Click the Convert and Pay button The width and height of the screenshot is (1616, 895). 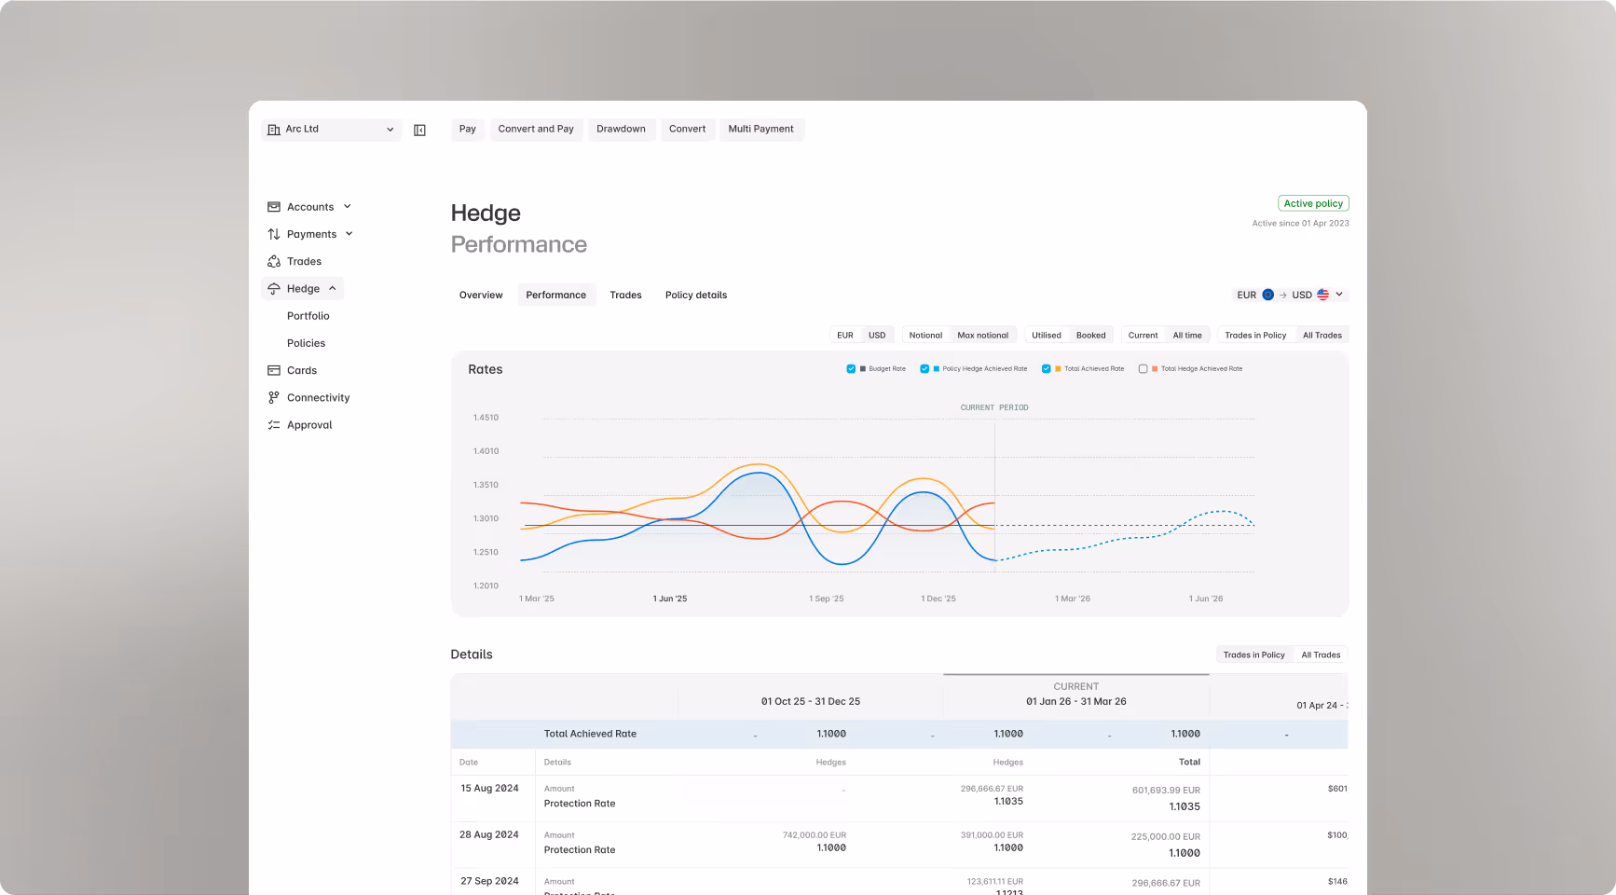tap(536, 130)
